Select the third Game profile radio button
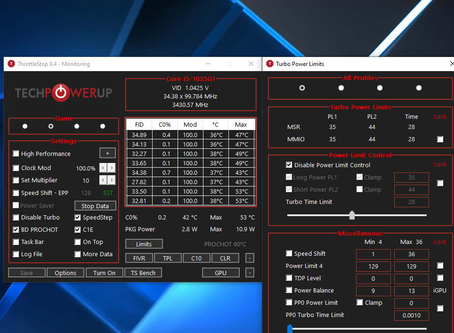454x333 pixels. coord(77,126)
